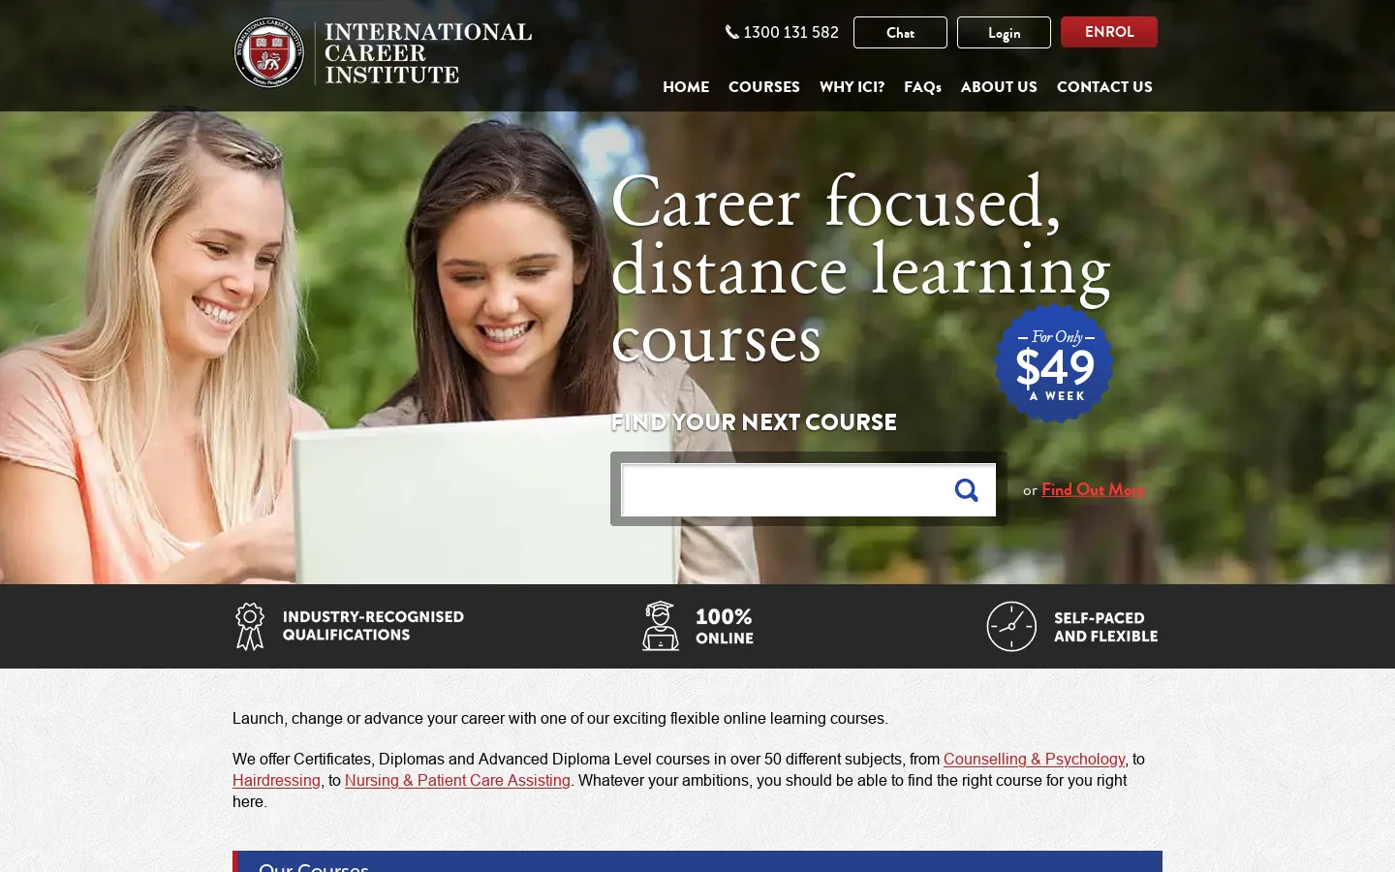Click the FIND YOUR NEXT COURSE heading

coord(754,422)
